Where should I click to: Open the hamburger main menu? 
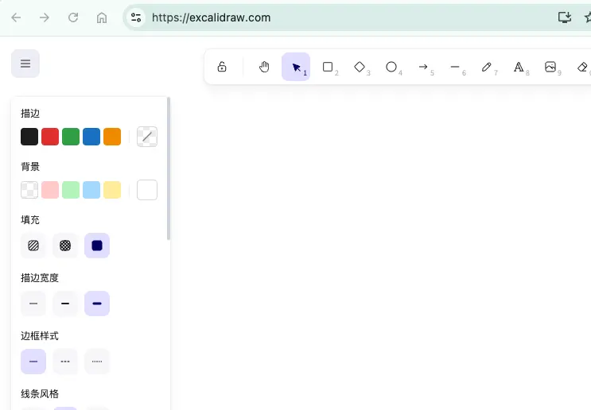pyautogui.click(x=25, y=64)
